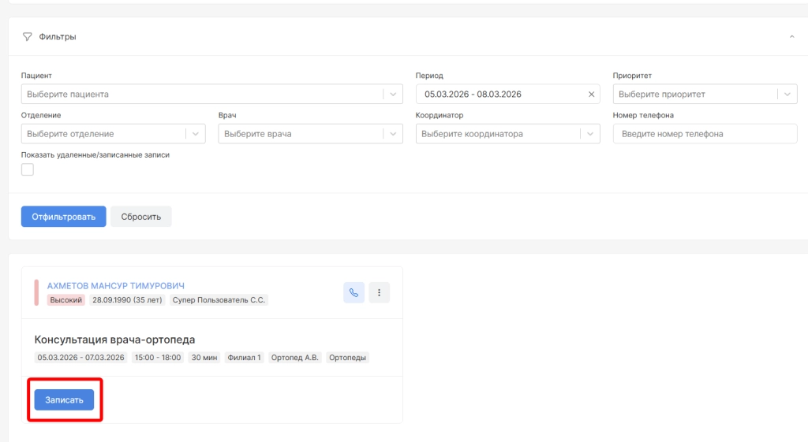Click the Отфильтровать button

pos(63,217)
